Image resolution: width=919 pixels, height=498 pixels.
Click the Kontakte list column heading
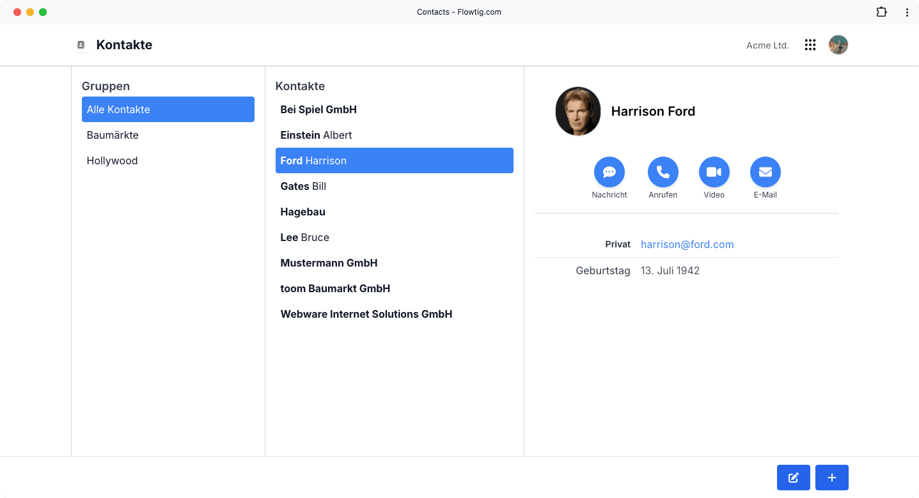click(x=300, y=86)
